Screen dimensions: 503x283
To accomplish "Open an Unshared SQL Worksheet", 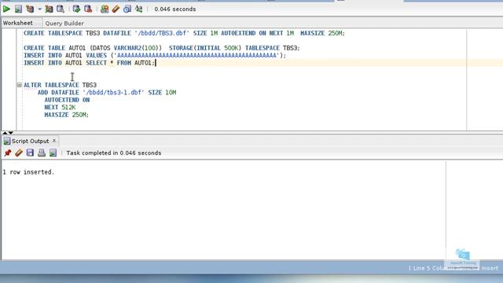I will (105, 9).
